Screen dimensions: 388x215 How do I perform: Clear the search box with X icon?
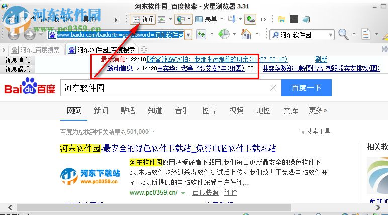click(273, 88)
